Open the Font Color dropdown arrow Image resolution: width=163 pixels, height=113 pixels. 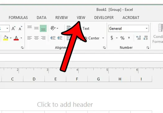tap(21, 38)
